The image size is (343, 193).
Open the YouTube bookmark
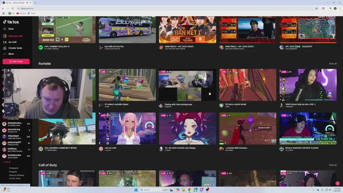point(21,13)
